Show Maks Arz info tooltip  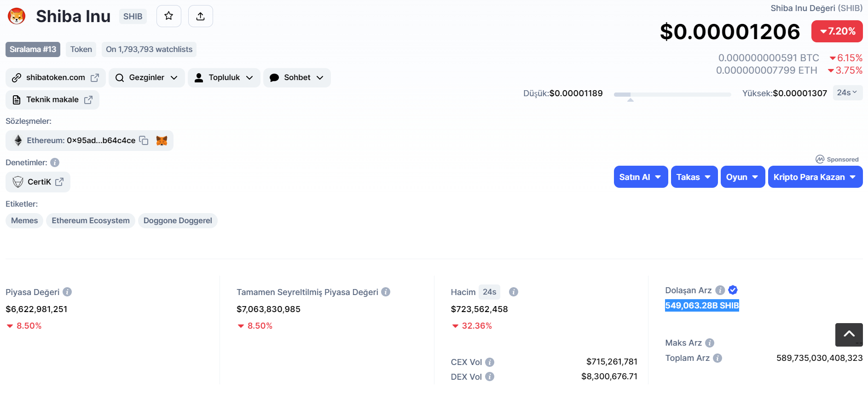pos(710,343)
